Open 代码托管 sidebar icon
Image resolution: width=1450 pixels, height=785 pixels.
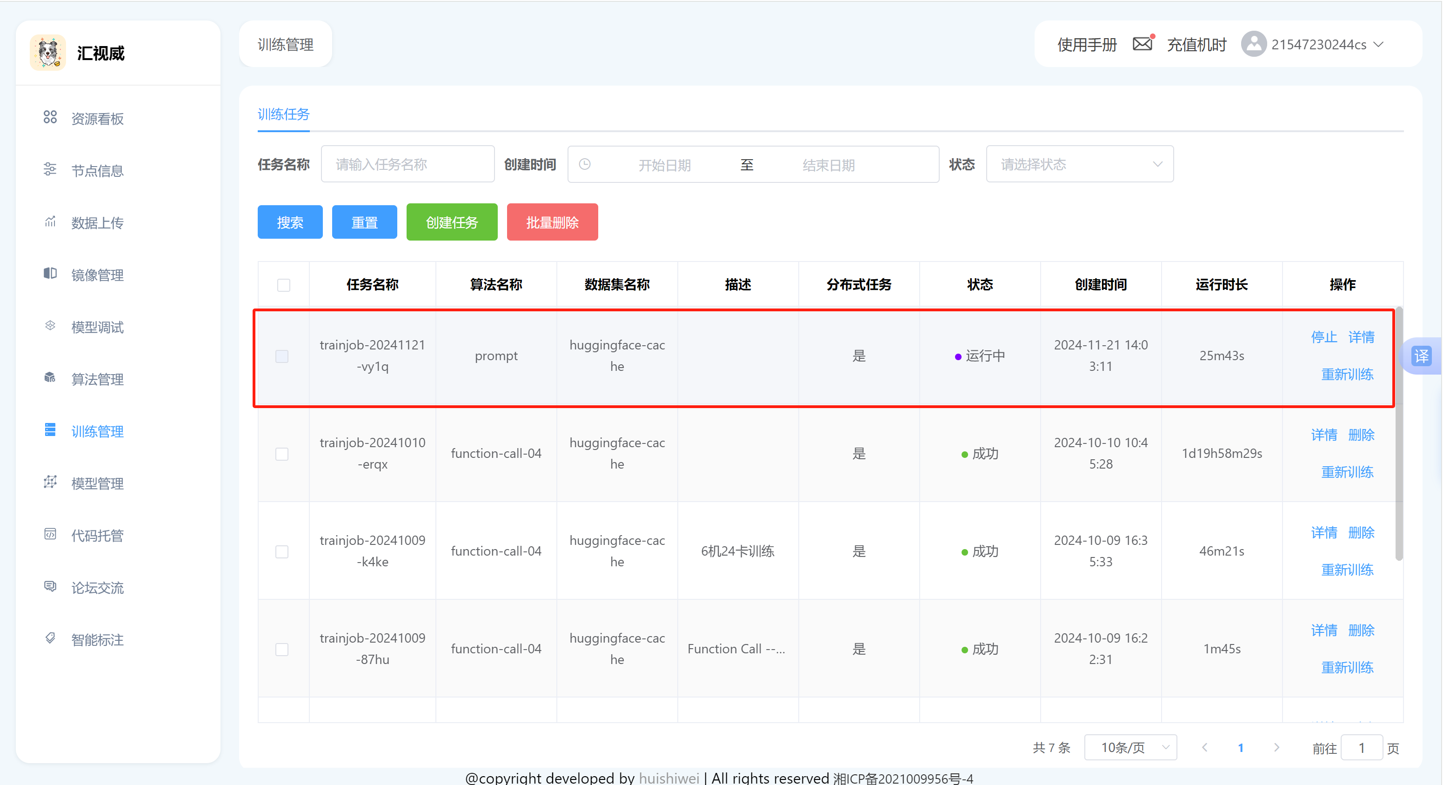(x=50, y=534)
